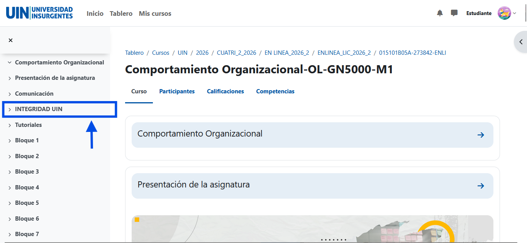This screenshot has height=243, width=527.
Task: Click the student profile avatar
Action: (x=504, y=13)
